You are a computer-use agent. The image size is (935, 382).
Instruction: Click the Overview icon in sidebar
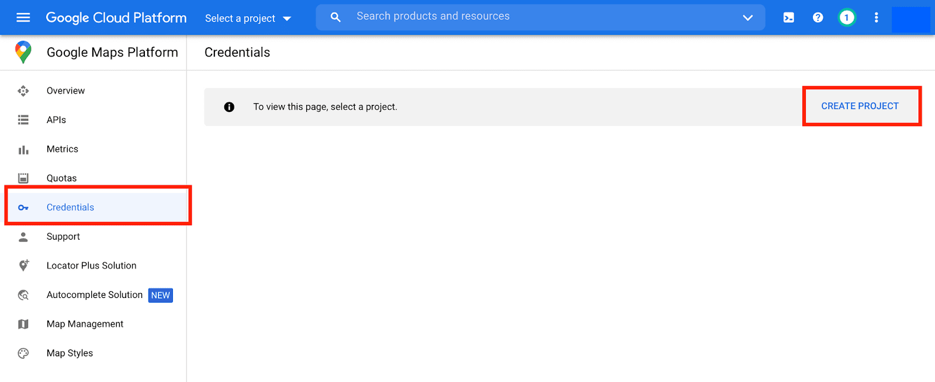(23, 90)
